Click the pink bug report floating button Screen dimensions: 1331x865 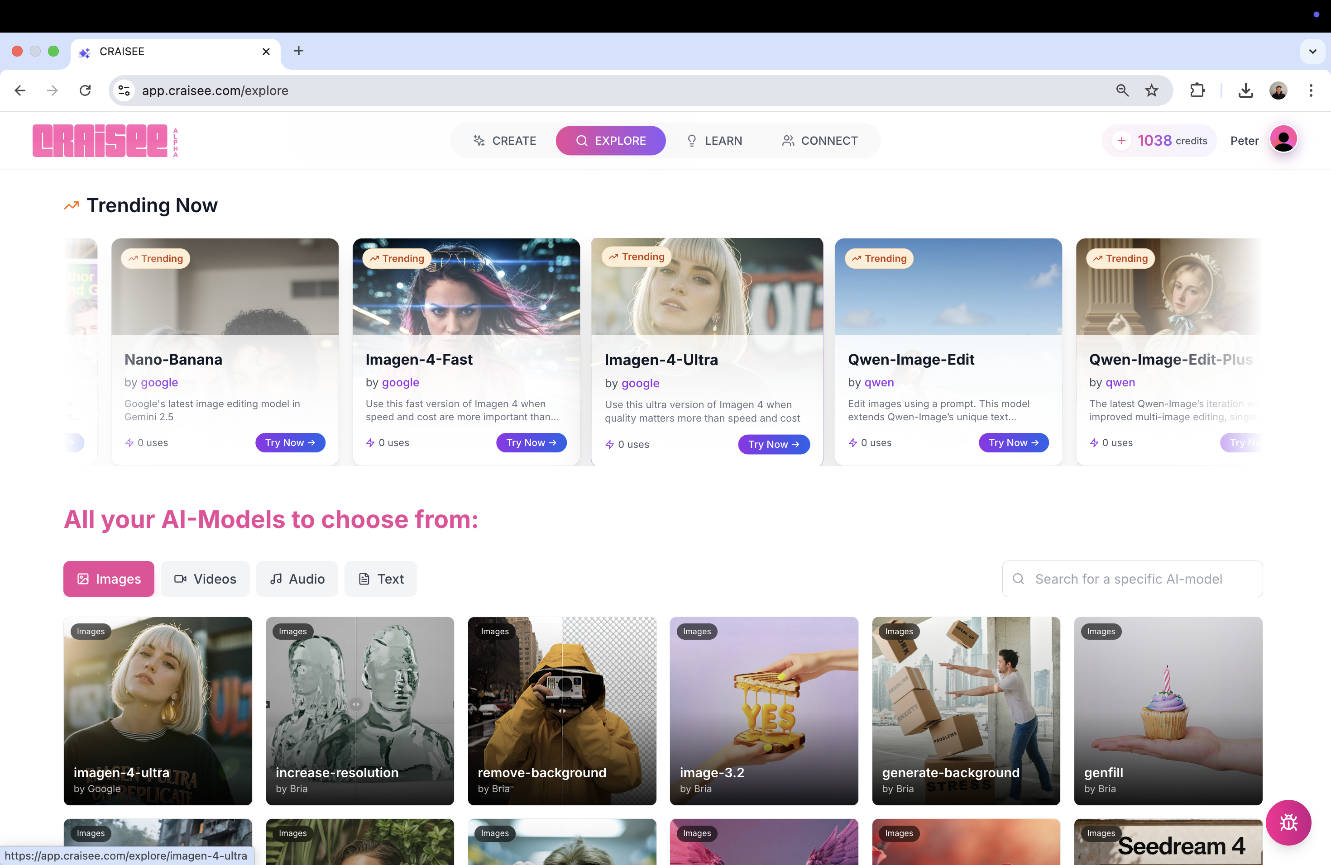coord(1288,822)
